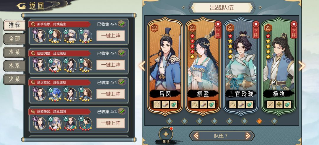Click the collected checkmark box on 延迟雄起 row
Screen dimensions: 319x145
pos(122,82)
